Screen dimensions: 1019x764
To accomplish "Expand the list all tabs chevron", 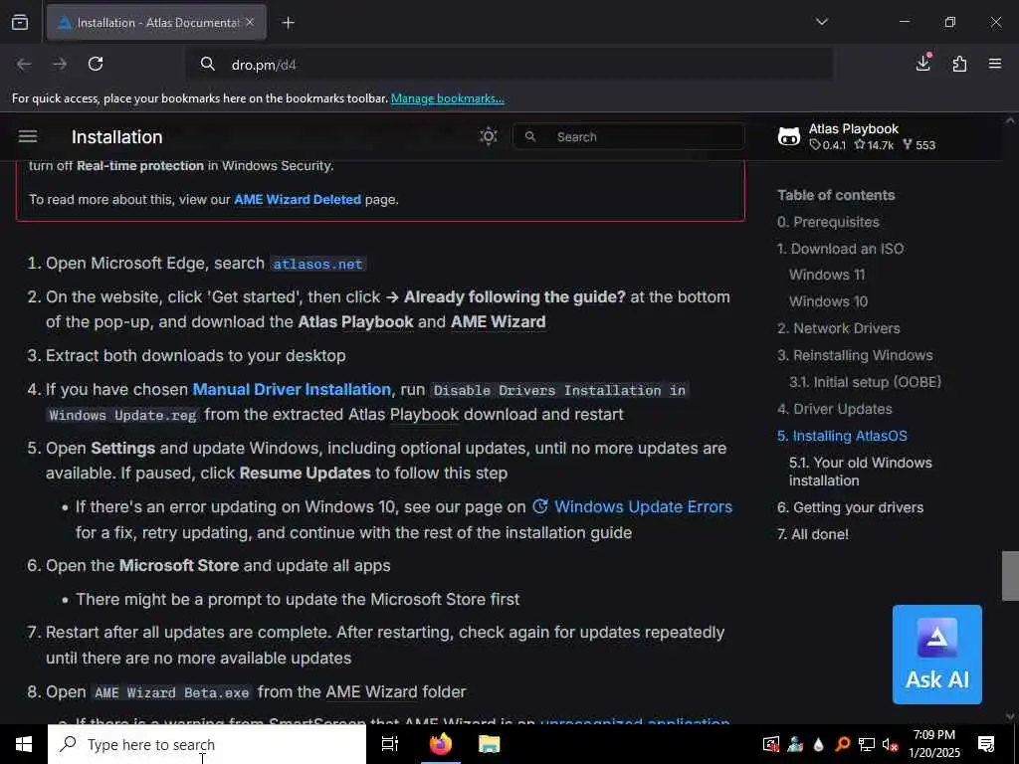I will point(821,22).
